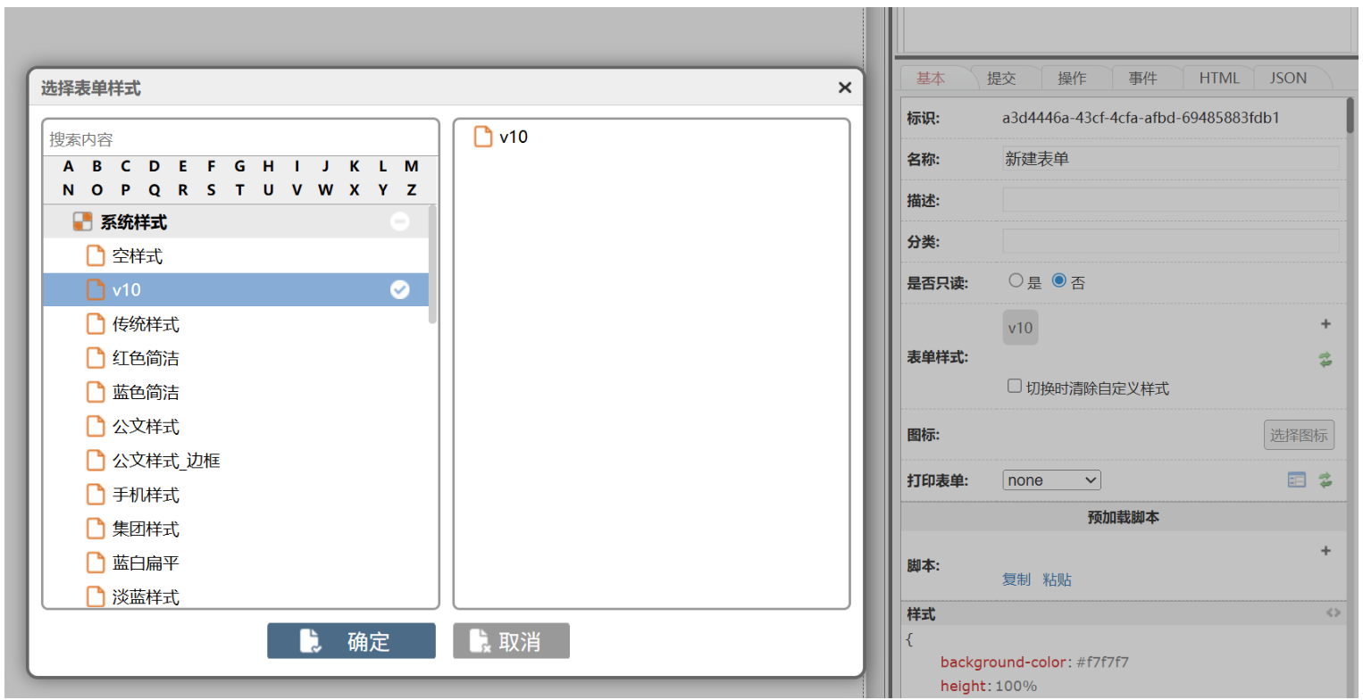Click the green refresh icon for form style
This screenshot has height=700, width=1363.
pyautogui.click(x=1325, y=360)
